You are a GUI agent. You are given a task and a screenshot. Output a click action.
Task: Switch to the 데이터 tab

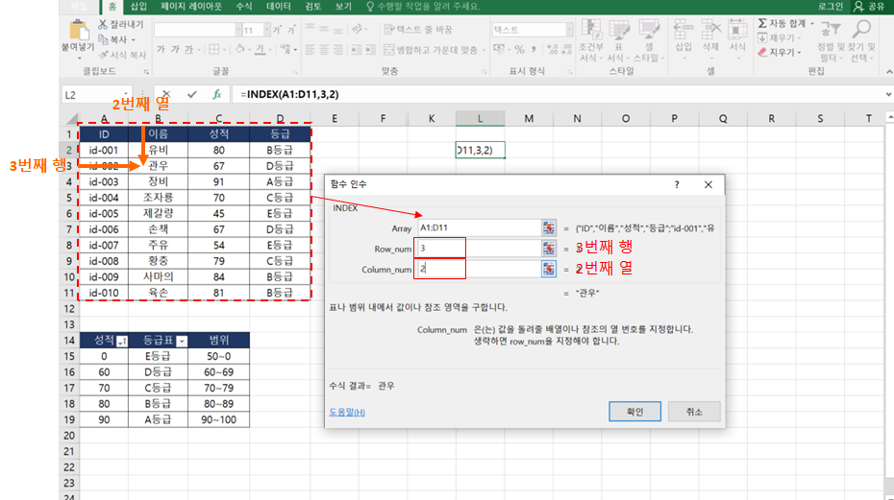(278, 7)
